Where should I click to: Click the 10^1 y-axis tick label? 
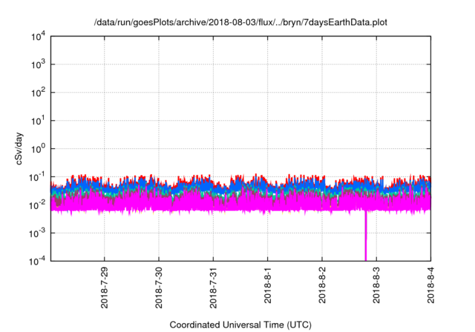39,121
